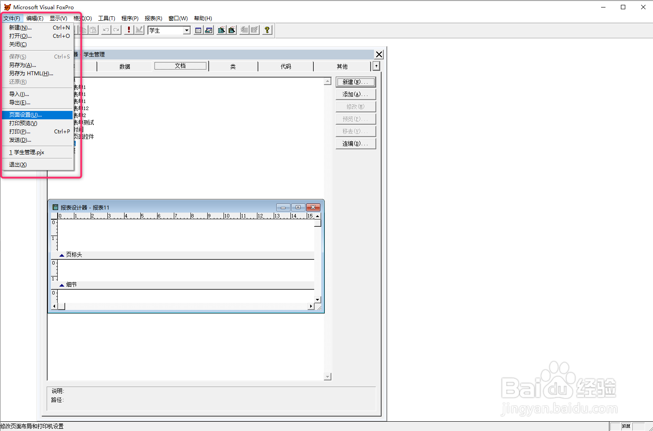Screen dimensions: 653x431
Task: Click the yellow question mark Help icon
Action: coord(267,30)
